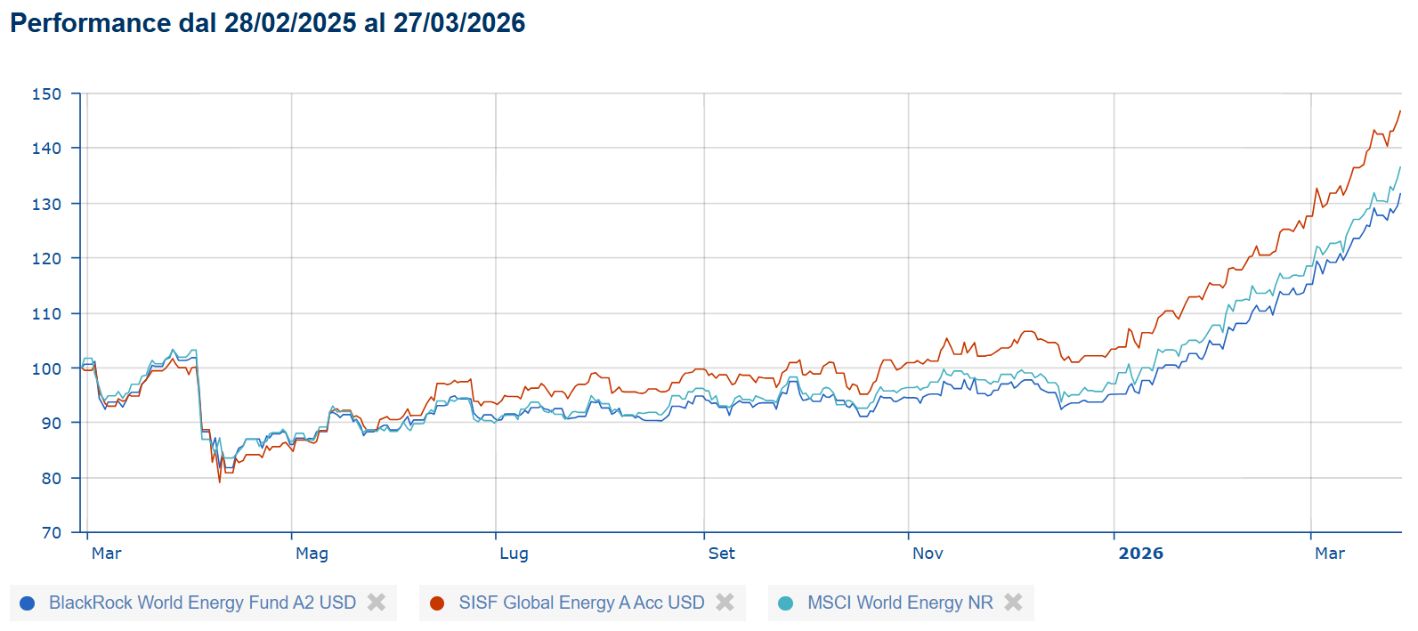Screen dimensions: 1418x631
Task: Click the Mag x-axis label
Action: (x=312, y=554)
